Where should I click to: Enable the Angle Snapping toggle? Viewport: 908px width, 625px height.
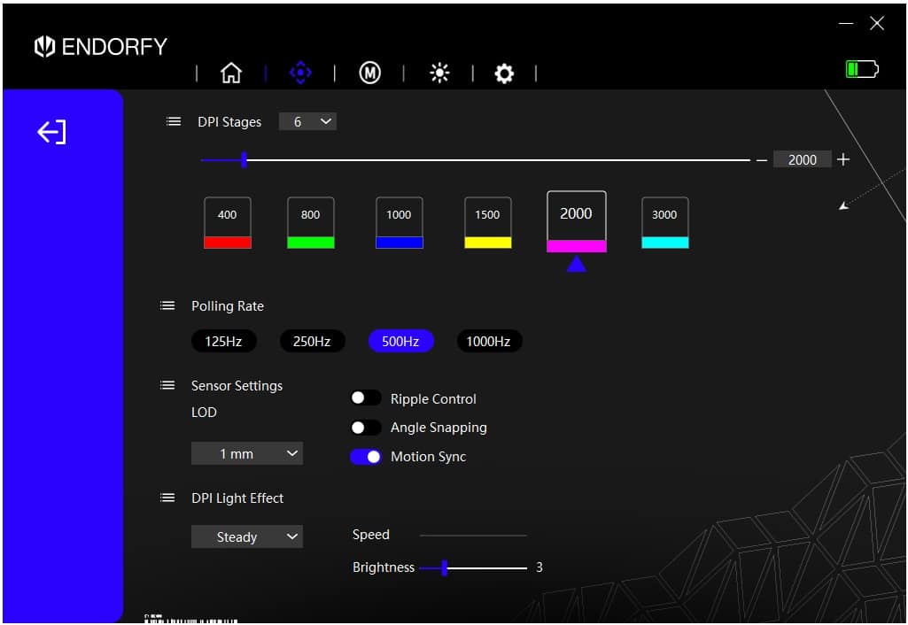[365, 428]
